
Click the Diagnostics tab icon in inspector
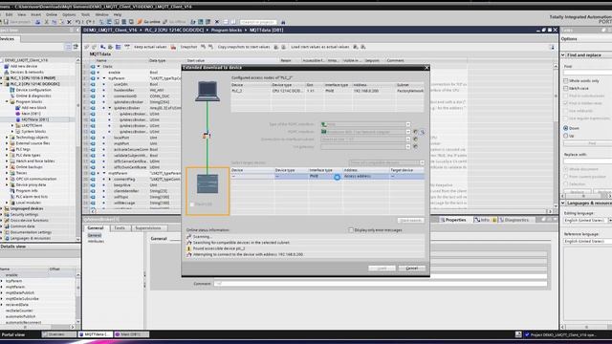502,220
